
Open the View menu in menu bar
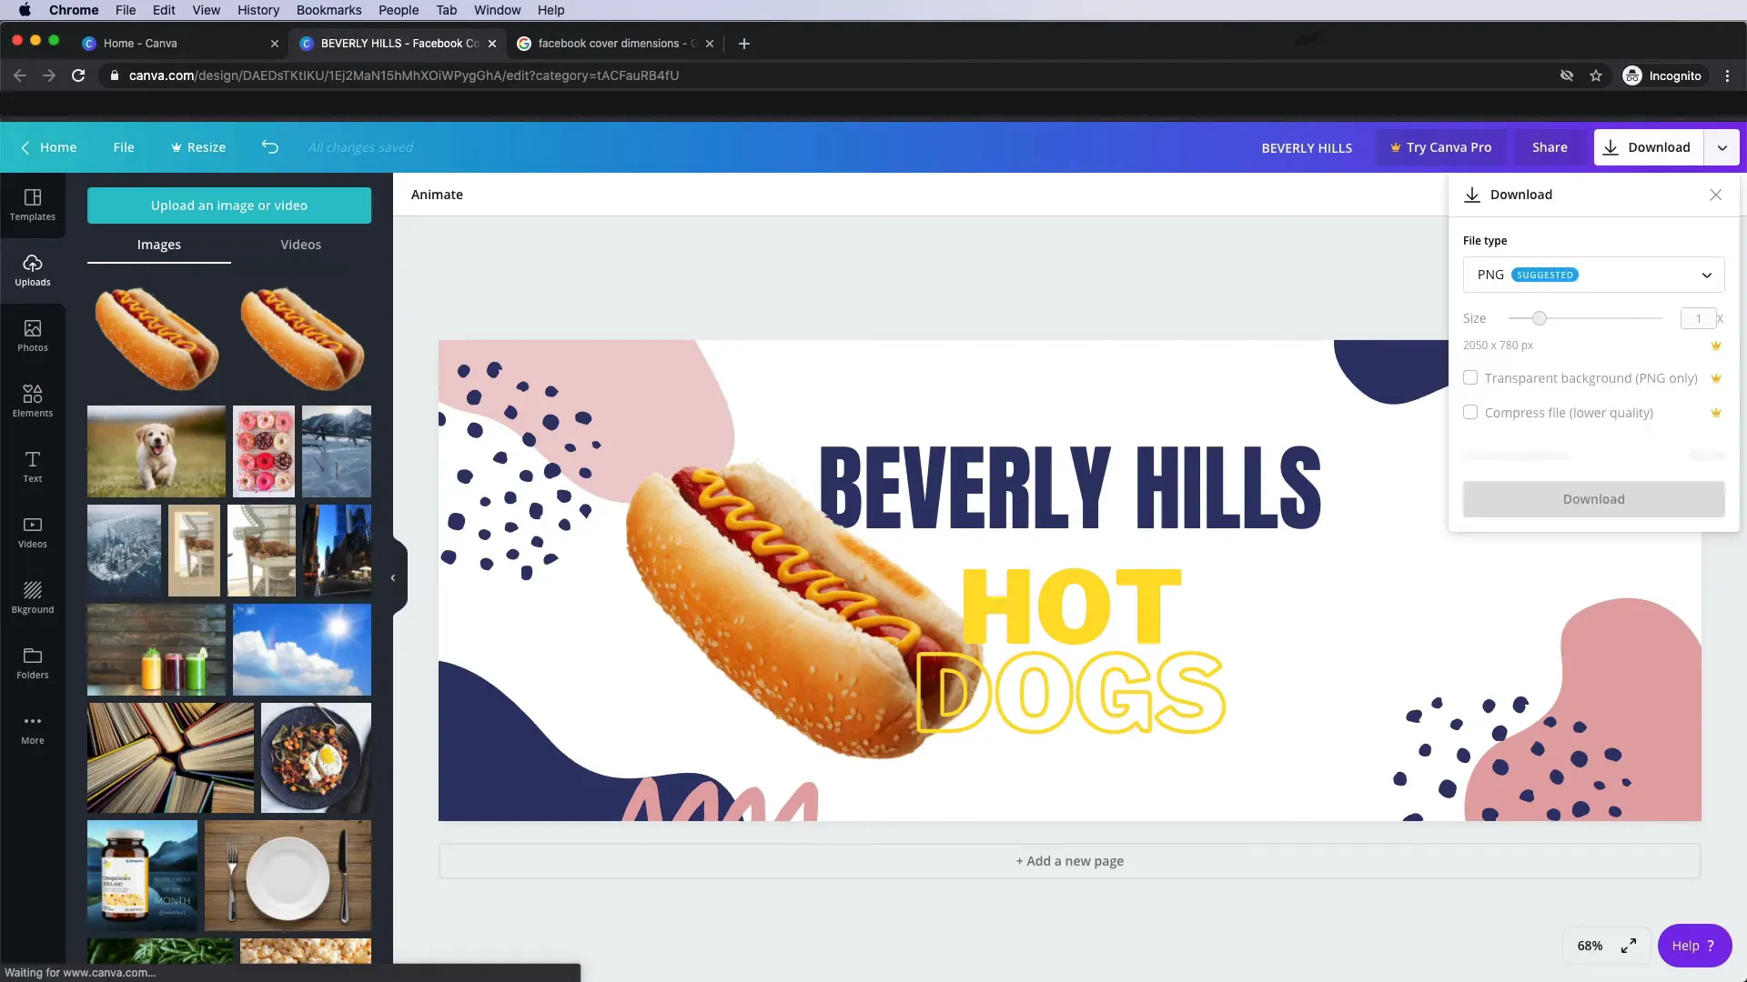point(206,10)
